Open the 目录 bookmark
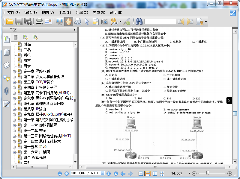Image resolution: width=240 pixels, height=179 pixels. [27, 66]
